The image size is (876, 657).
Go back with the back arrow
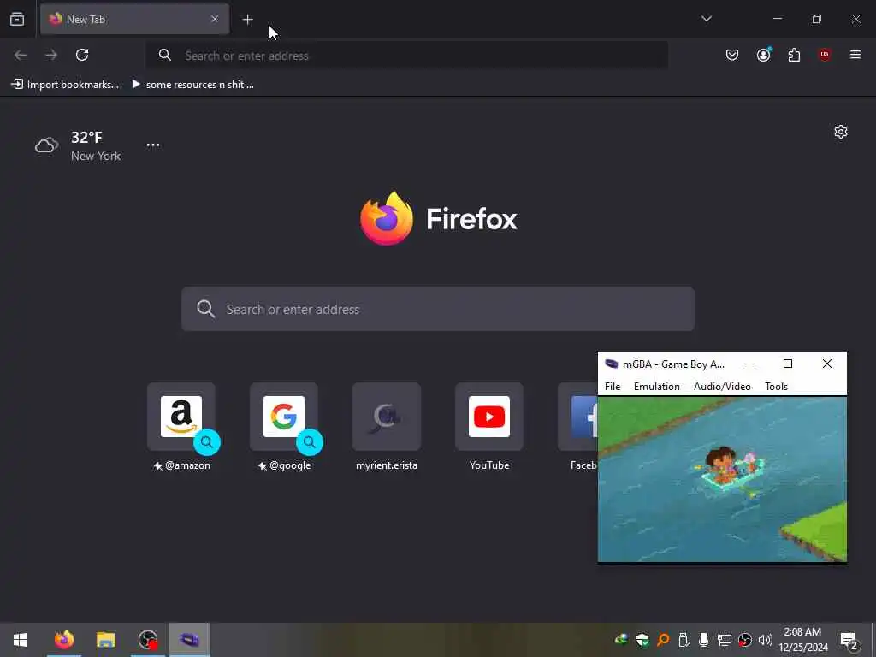(21, 55)
